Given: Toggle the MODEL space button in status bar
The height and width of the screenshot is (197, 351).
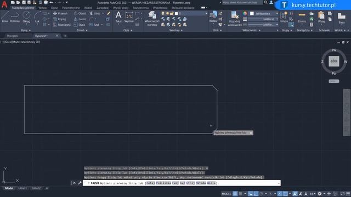Looking at the screenshot, I should tap(226, 194).
